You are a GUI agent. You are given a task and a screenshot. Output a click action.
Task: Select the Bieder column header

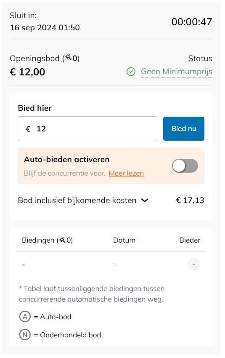[190, 240]
